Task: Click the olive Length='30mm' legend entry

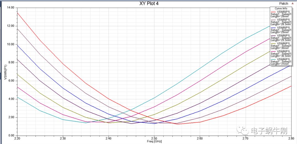Action: point(281,45)
